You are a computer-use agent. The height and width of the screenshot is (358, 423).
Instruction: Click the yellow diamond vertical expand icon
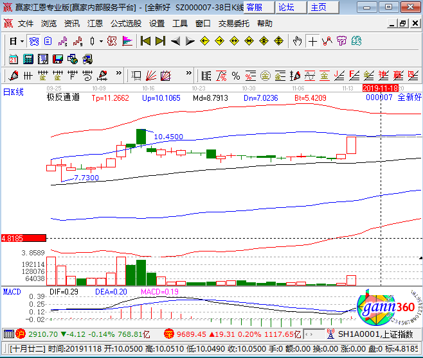[278, 42]
